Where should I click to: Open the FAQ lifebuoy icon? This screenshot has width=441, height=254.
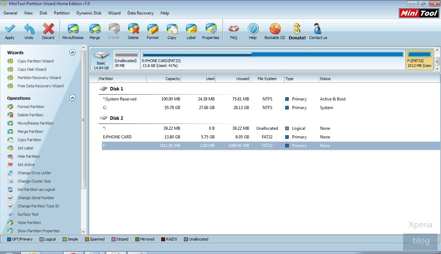[234, 29]
